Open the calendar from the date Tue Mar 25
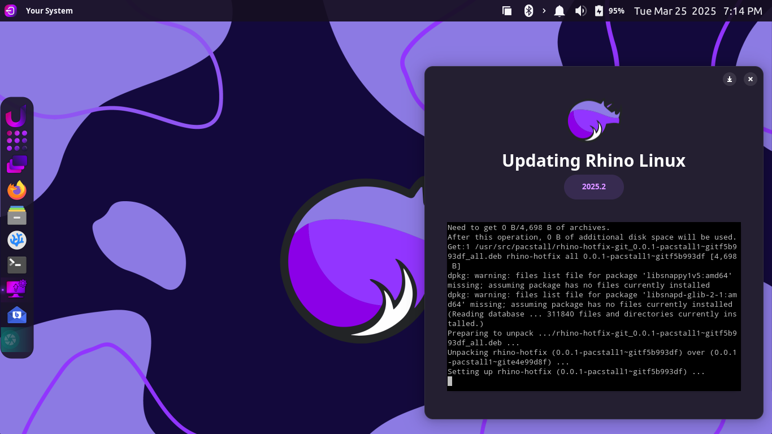This screenshot has height=434, width=772. [x=675, y=11]
